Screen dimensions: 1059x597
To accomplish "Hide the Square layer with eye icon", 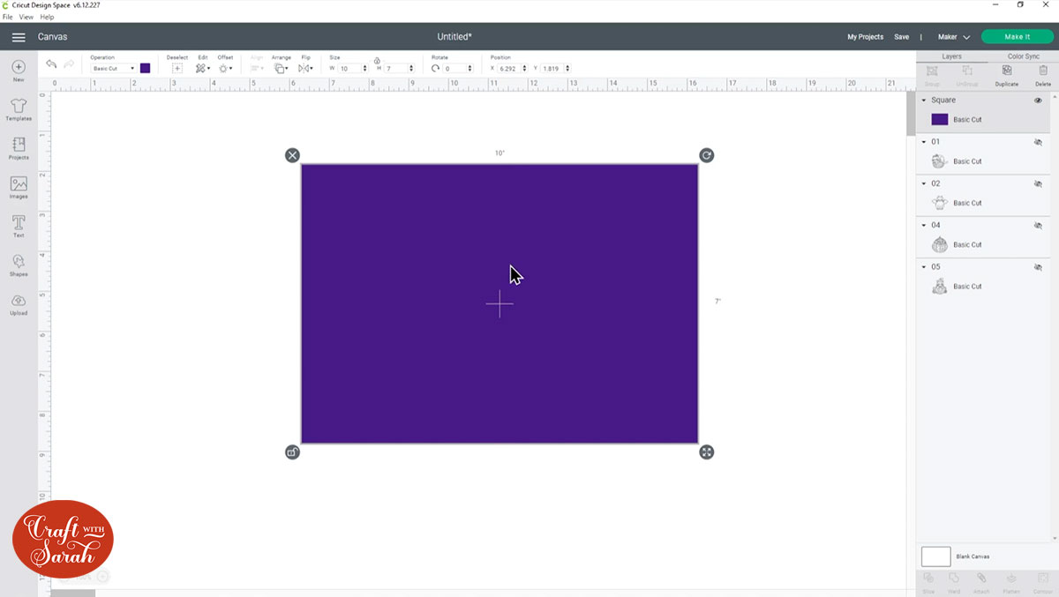I will tap(1038, 101).
